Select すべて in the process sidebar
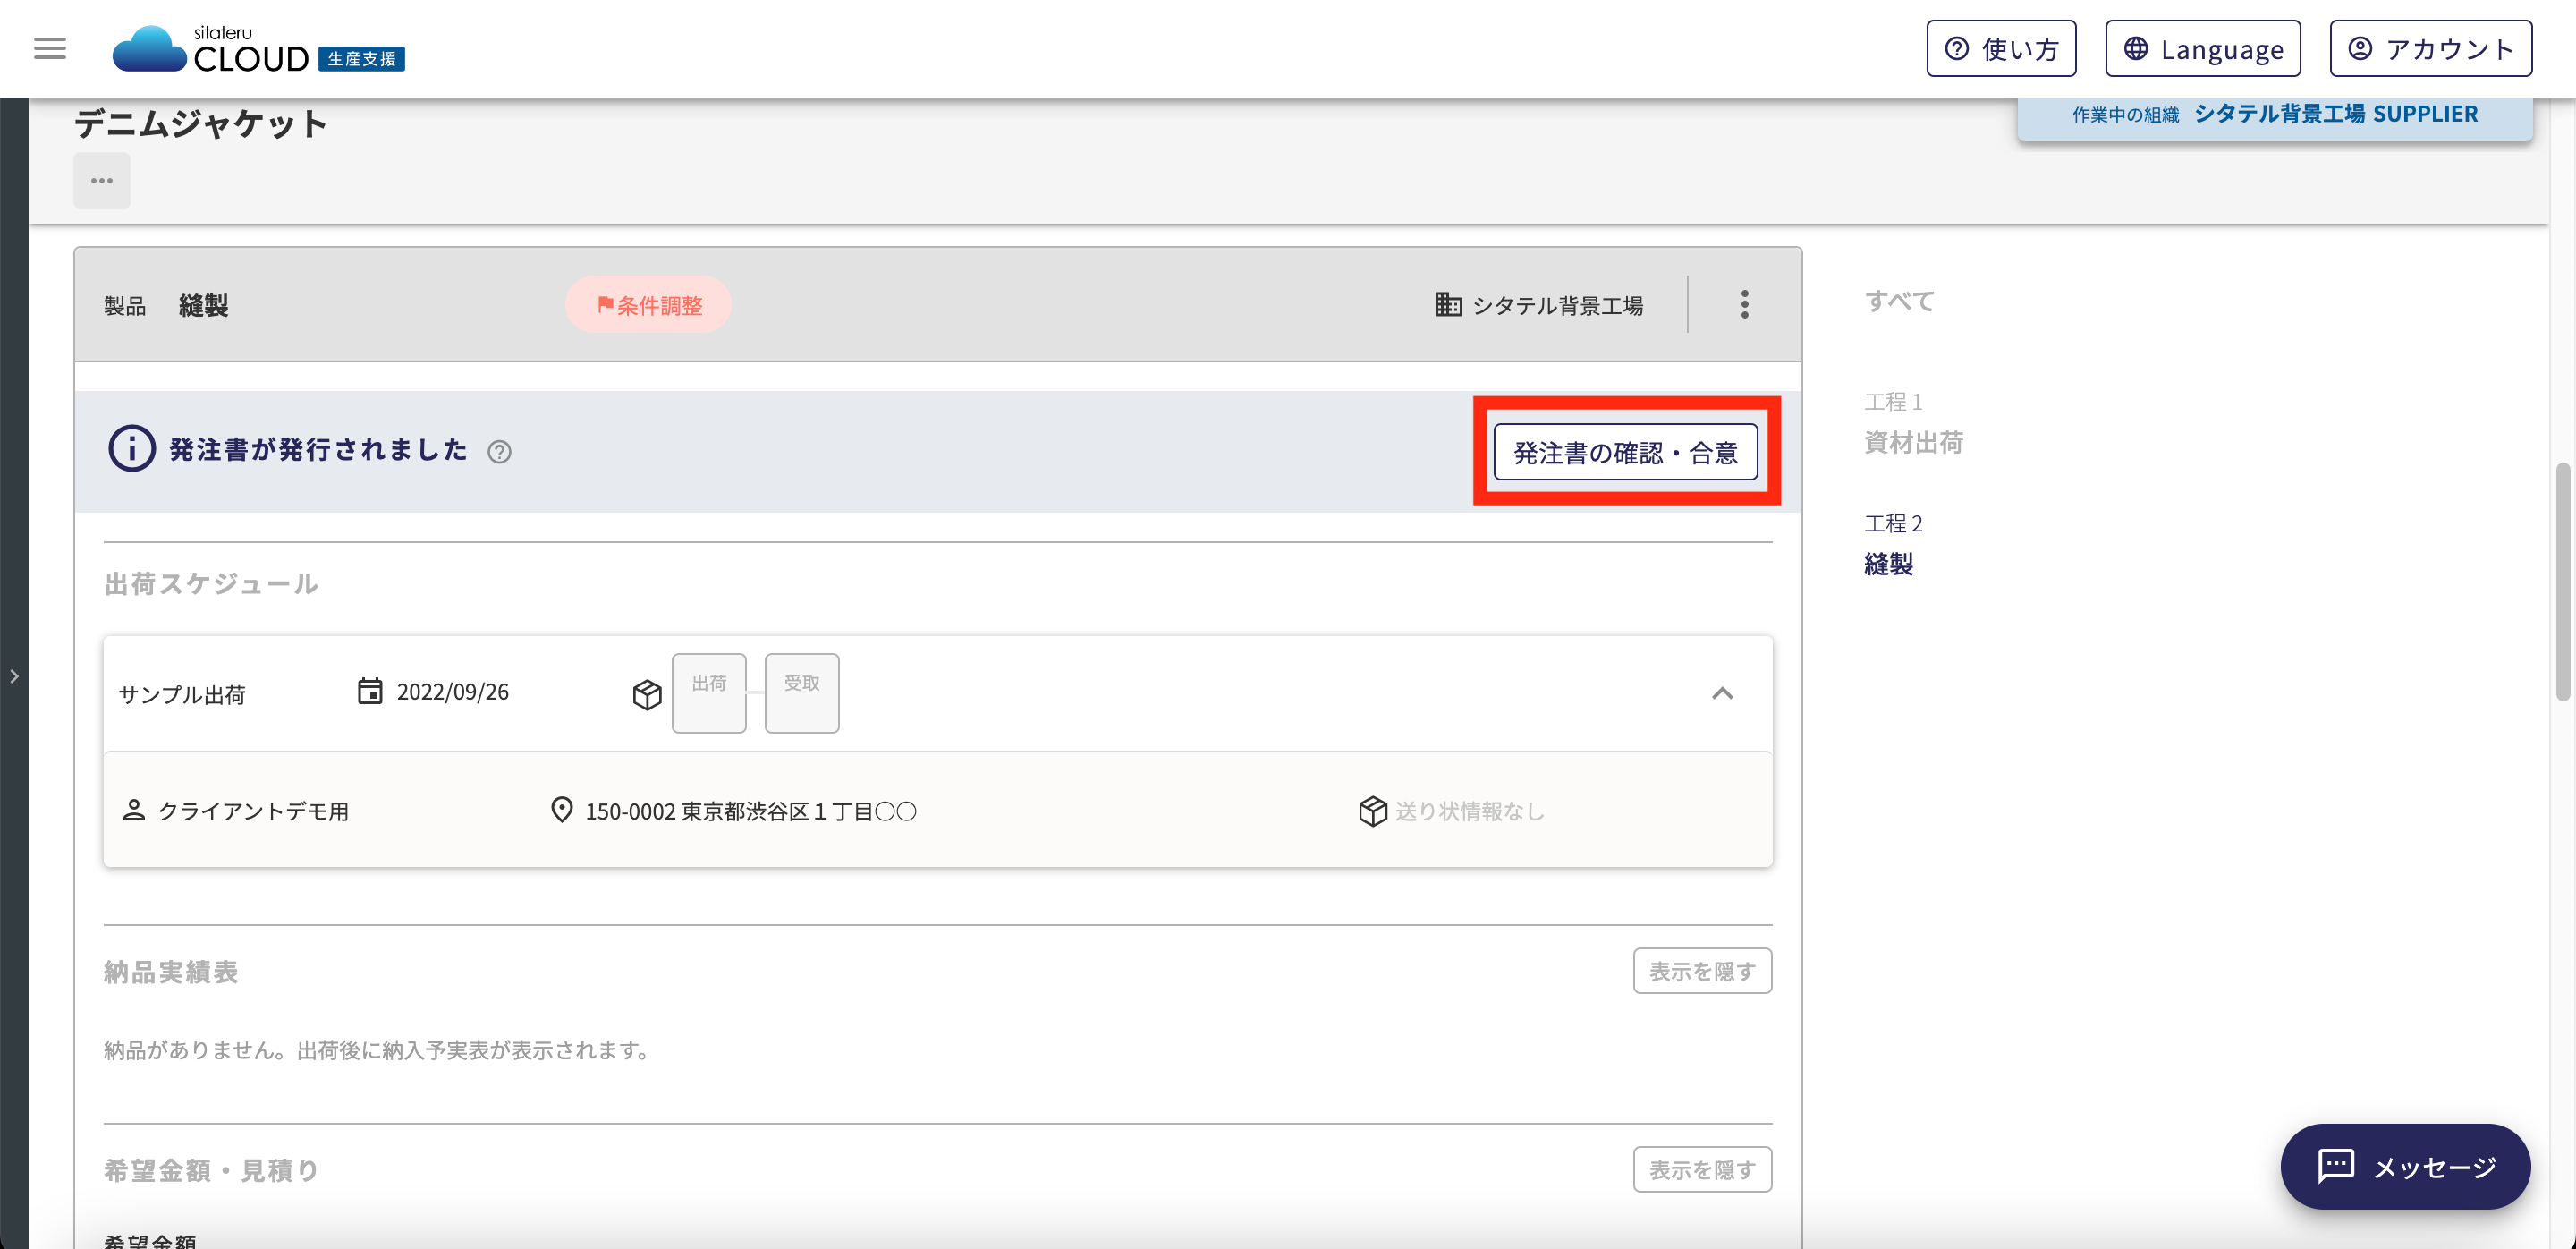 pos(1900,301)
